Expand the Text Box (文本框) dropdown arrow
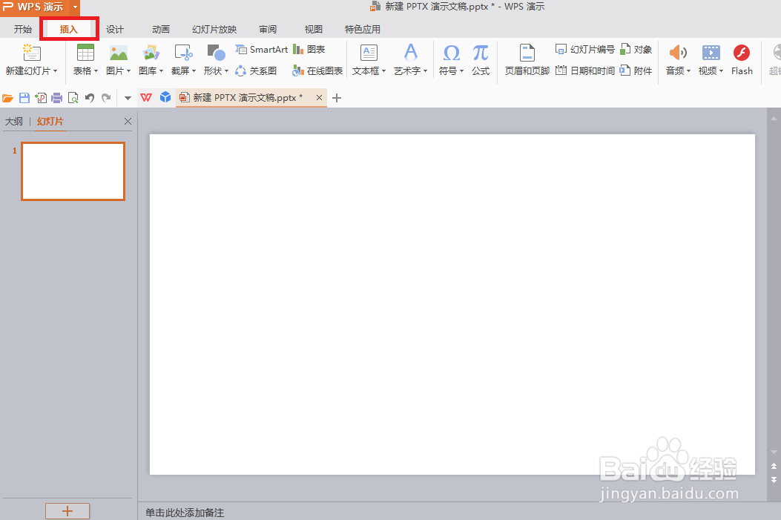 [383, 71]
